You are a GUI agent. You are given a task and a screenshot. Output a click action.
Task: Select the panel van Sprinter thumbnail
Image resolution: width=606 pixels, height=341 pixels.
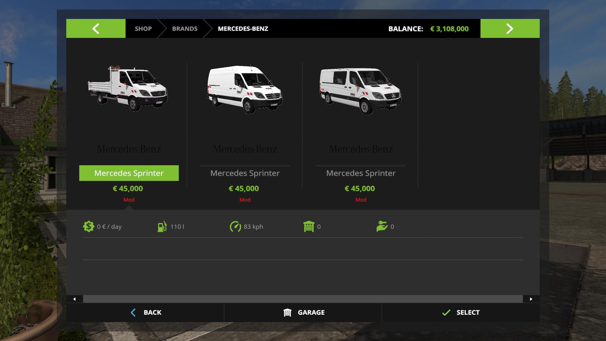tap(245, 90)
